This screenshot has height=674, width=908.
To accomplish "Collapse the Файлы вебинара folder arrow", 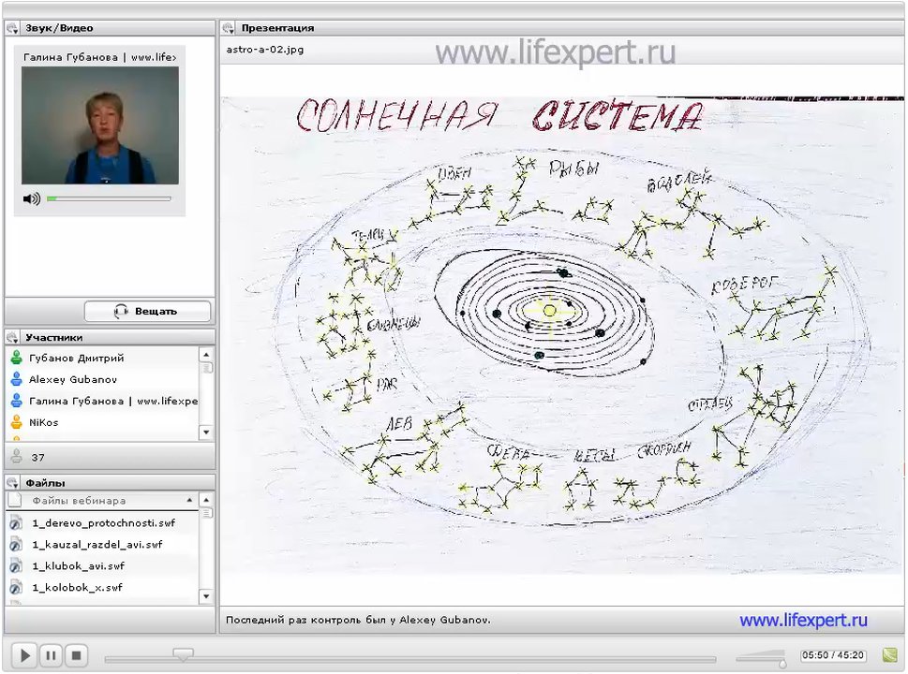I will [189, 500].
